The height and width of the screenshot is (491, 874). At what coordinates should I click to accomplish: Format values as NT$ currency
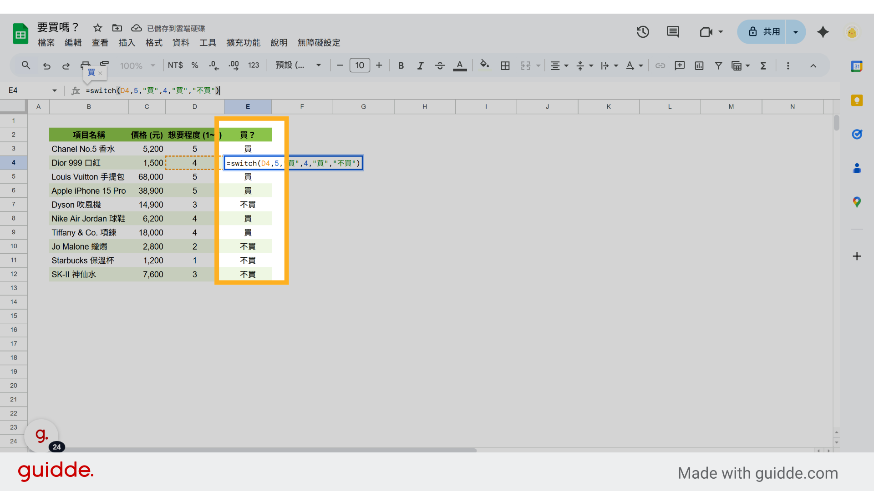(x=175, y=65)
